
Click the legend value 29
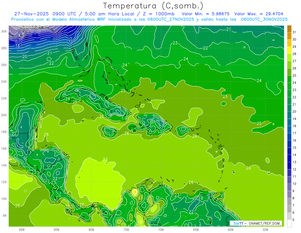pyautogui.click(x=294, y=46)
